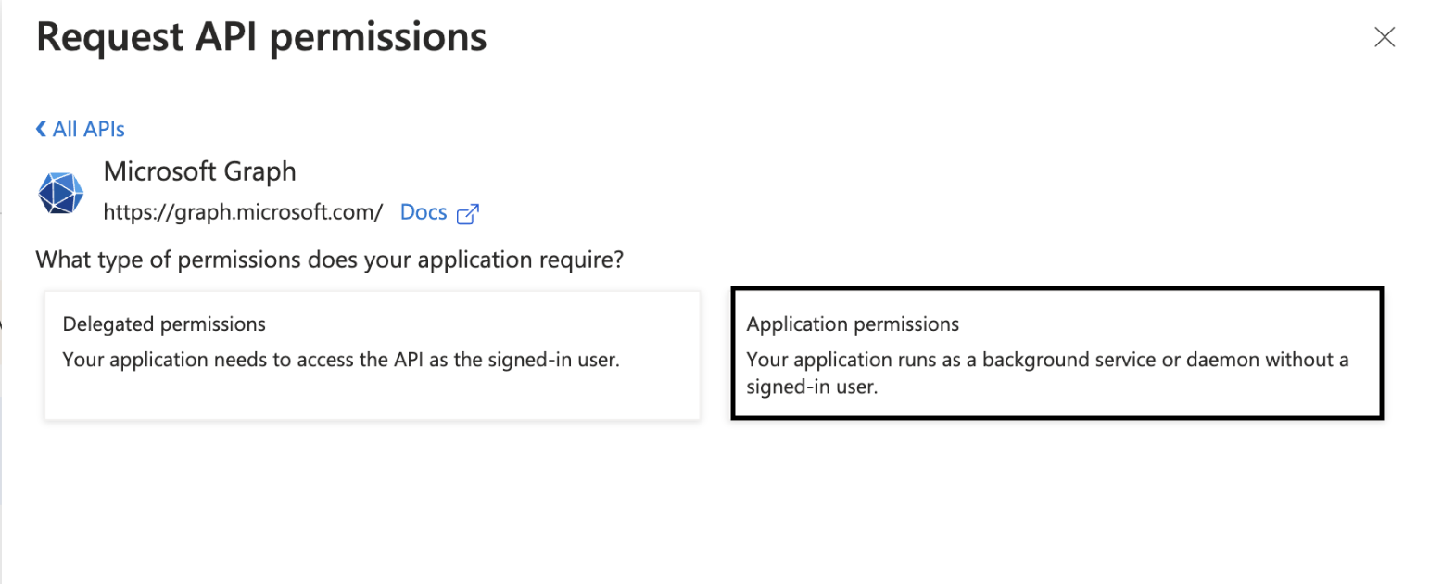Click the Microsoft Graph logo icon
1442x584 pixels.
pyautogui.click(x=61, y=193)
